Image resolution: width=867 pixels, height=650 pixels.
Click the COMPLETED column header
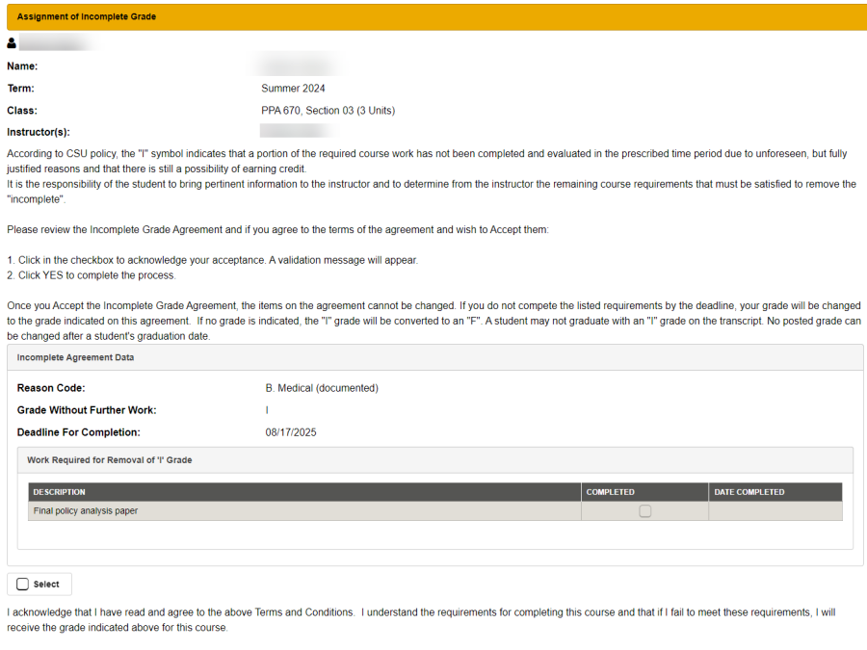tap(610, 492)
